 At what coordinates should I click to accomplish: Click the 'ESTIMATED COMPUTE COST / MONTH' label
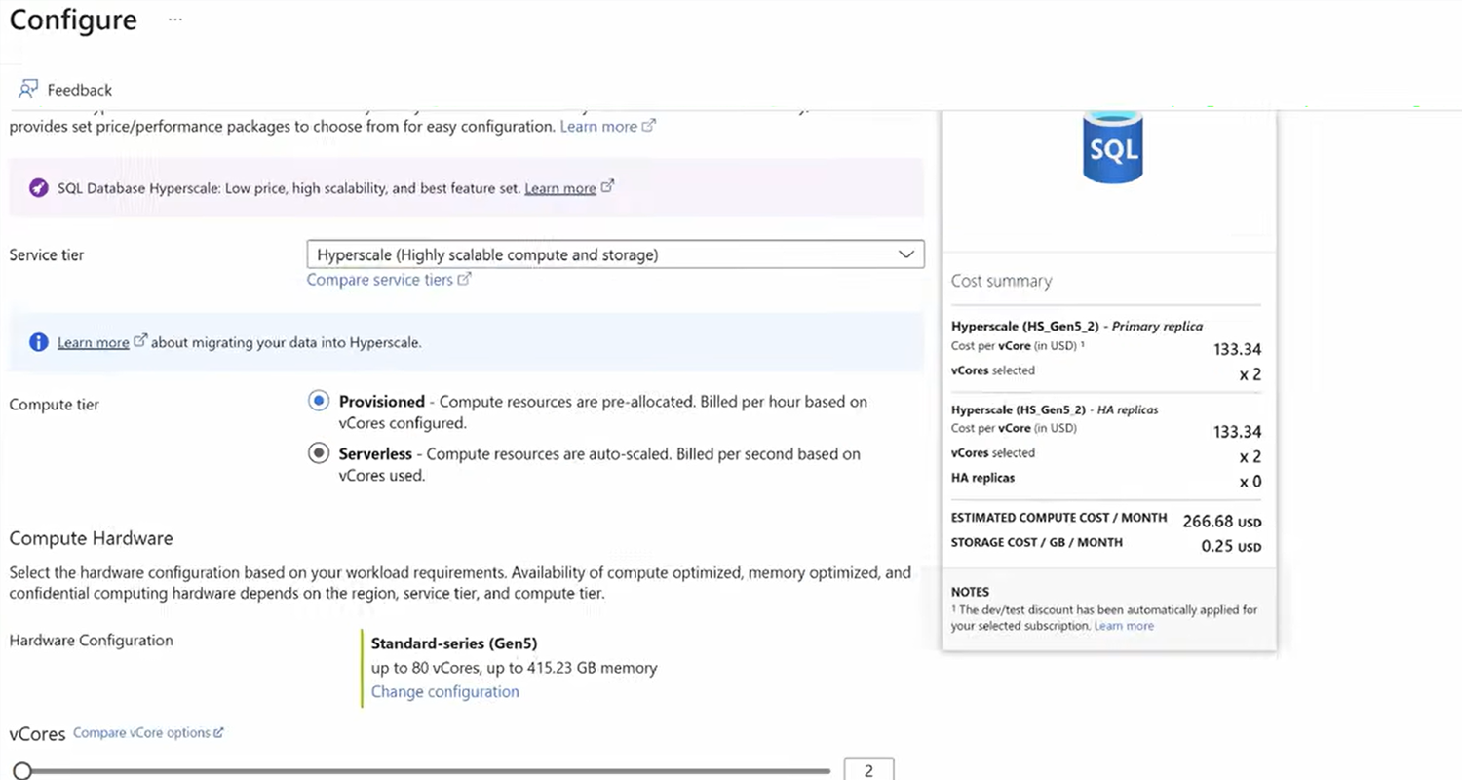tap(1059, 518)
